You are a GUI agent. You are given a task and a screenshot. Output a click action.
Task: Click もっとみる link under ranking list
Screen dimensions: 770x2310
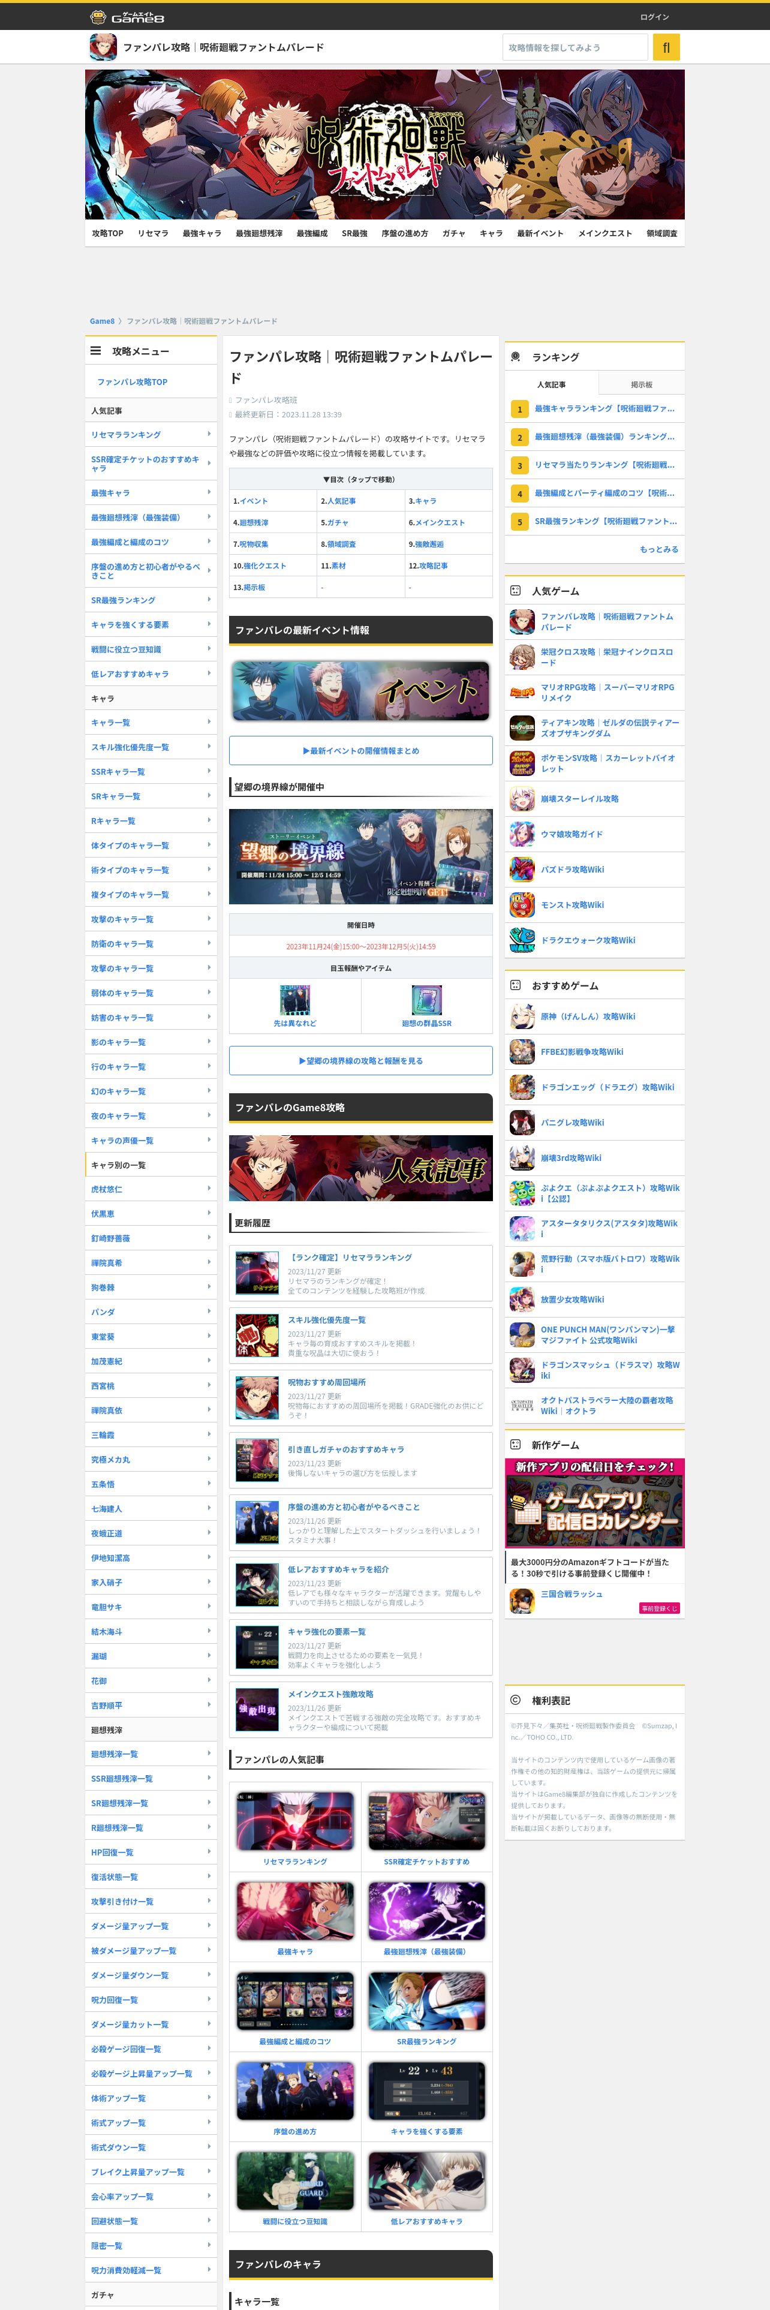click(659, 549)
